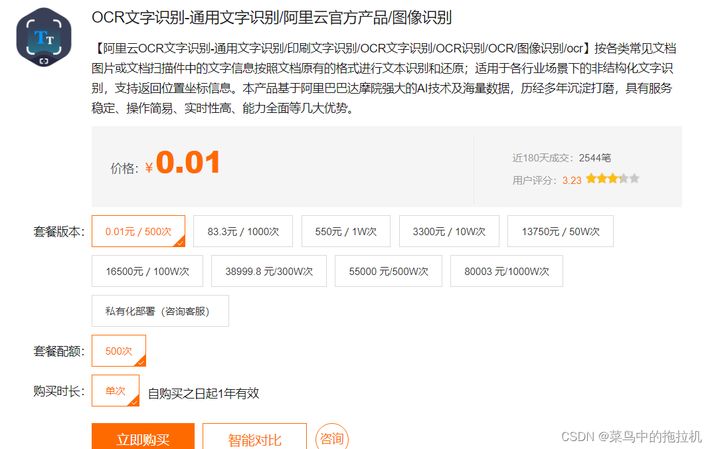This screenshot has width=712, height=449.
Task: Open the 智能对比 comparison
Action: pos(255,437)
